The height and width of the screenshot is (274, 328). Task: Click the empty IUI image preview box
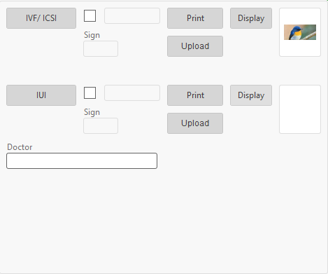(x=300, y=109)
